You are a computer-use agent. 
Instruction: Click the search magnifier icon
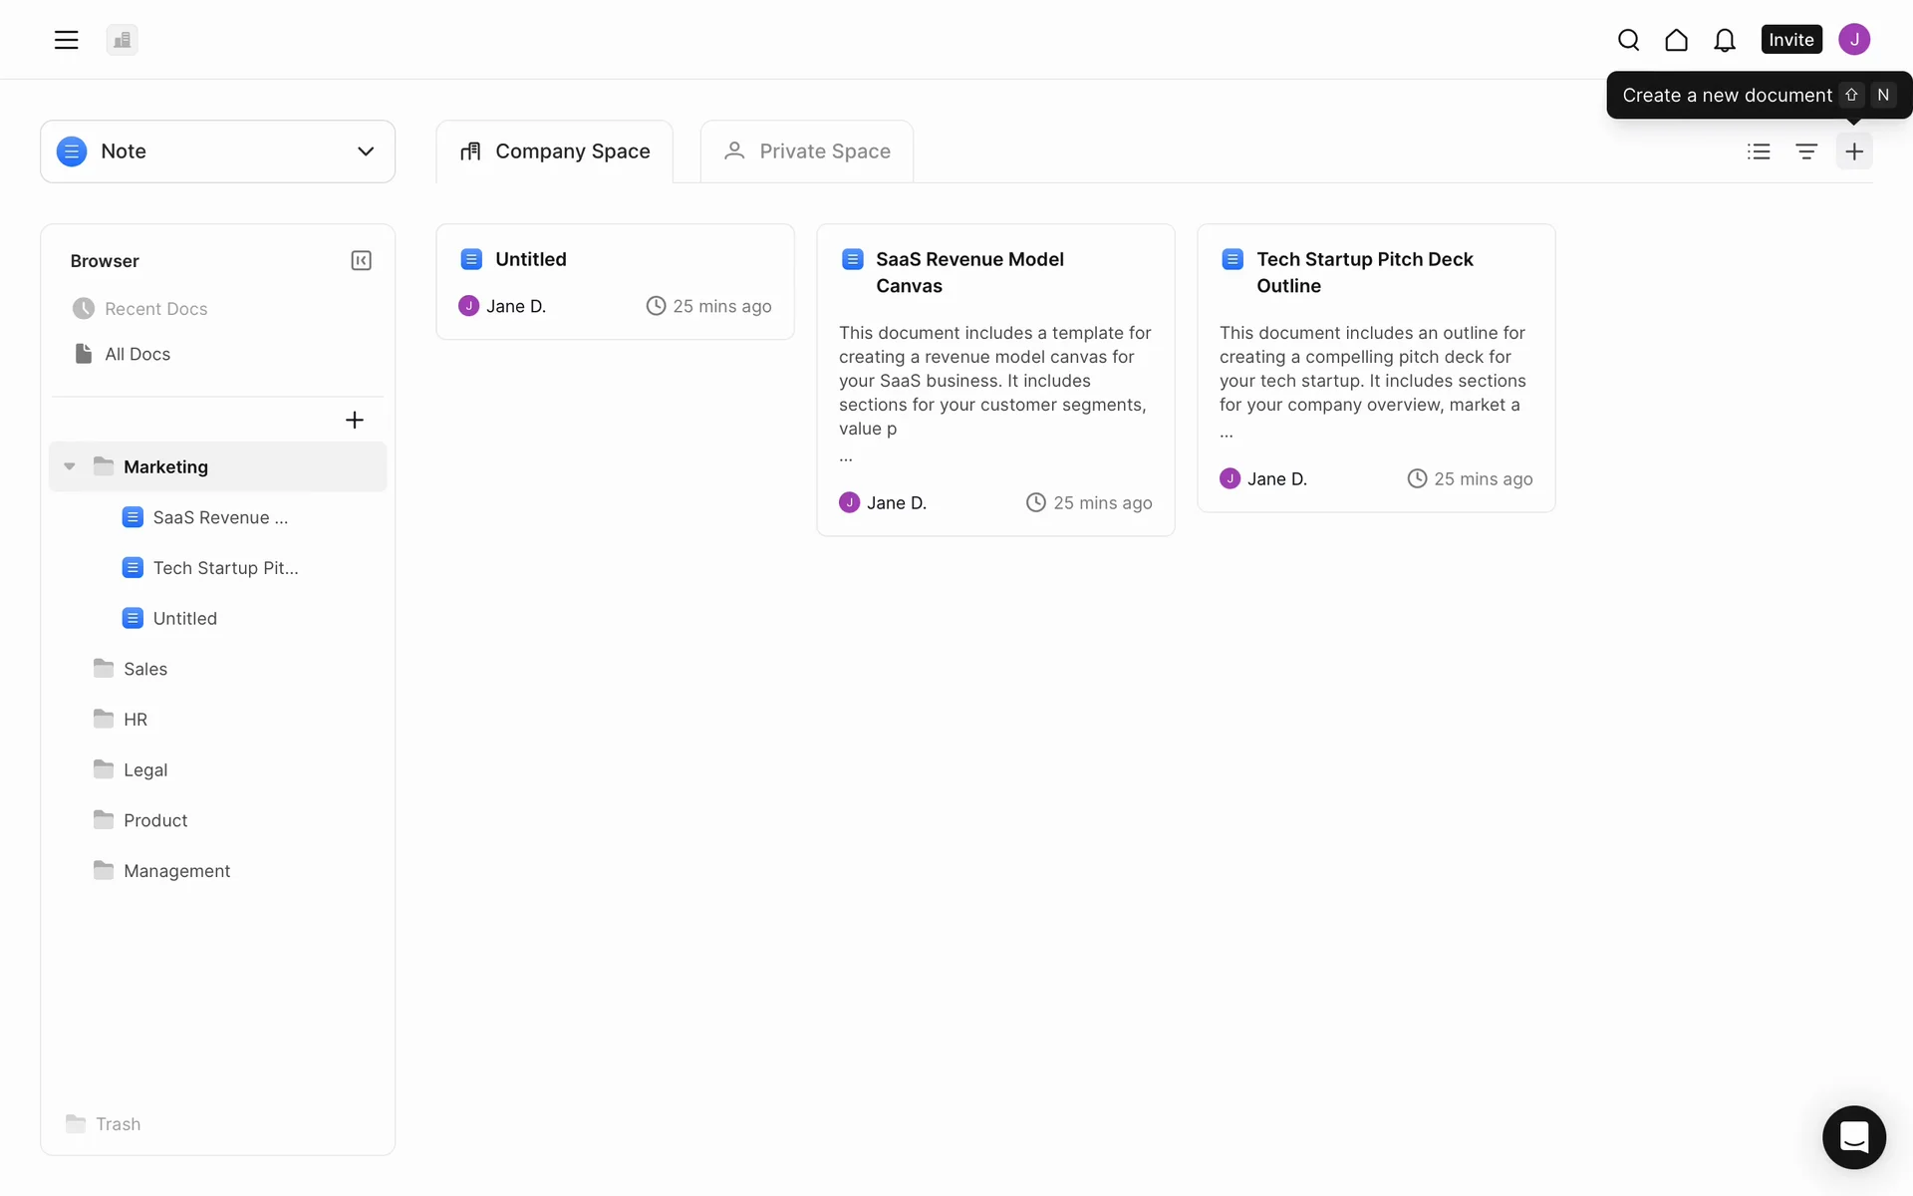(1628, 40)
